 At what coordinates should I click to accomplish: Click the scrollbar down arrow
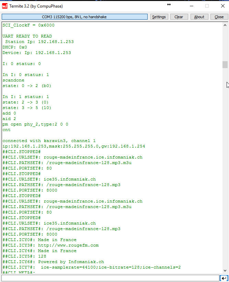pyautogui.click(x=225, y=271)
